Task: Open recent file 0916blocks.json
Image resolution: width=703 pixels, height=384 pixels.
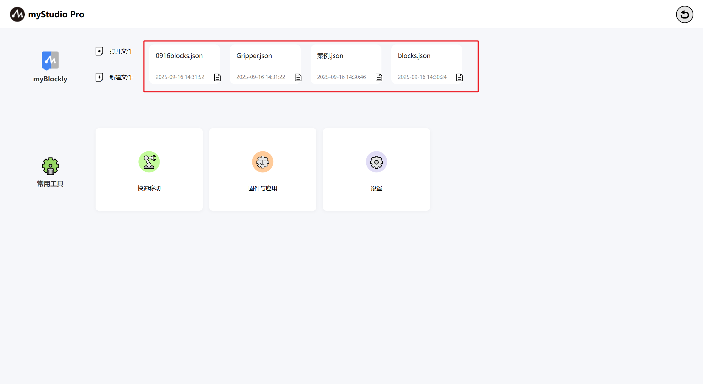Action: click(179, 56)
